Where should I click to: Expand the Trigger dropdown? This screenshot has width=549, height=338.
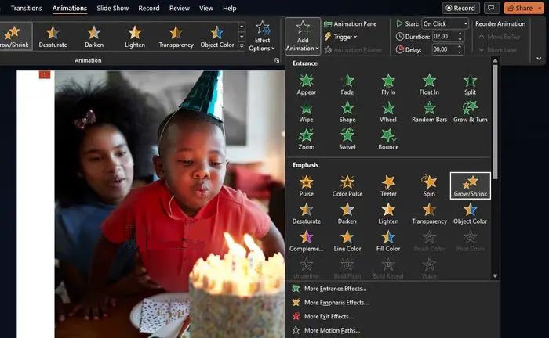point(340,37)
